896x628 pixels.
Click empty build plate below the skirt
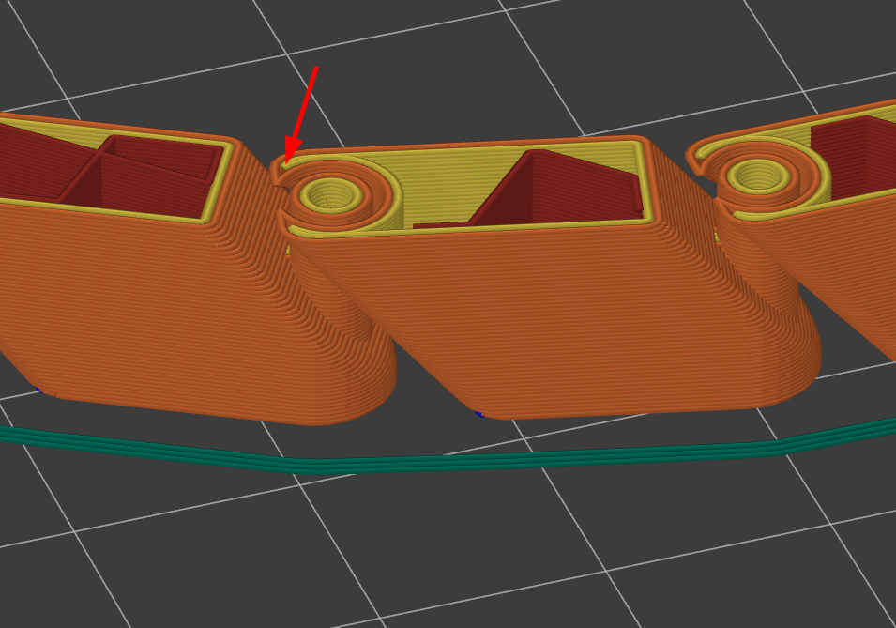[x=469, y=554]
